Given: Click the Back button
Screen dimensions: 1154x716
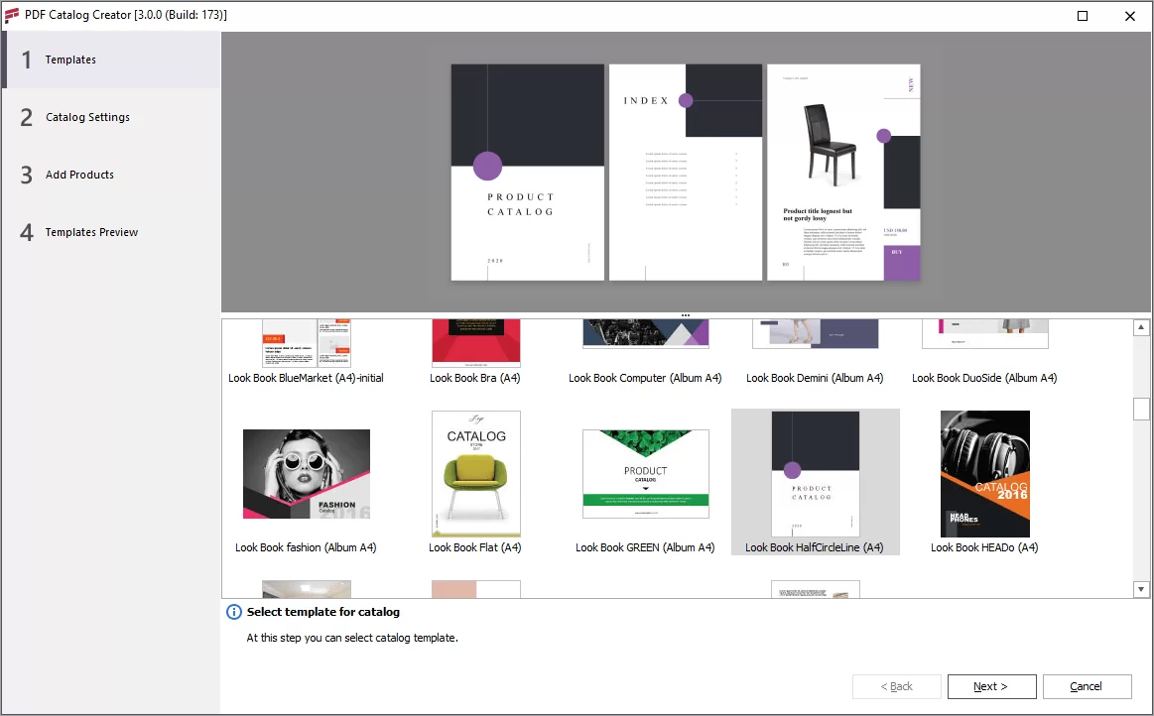Looking at the screenshot, I should coord(896,685).
